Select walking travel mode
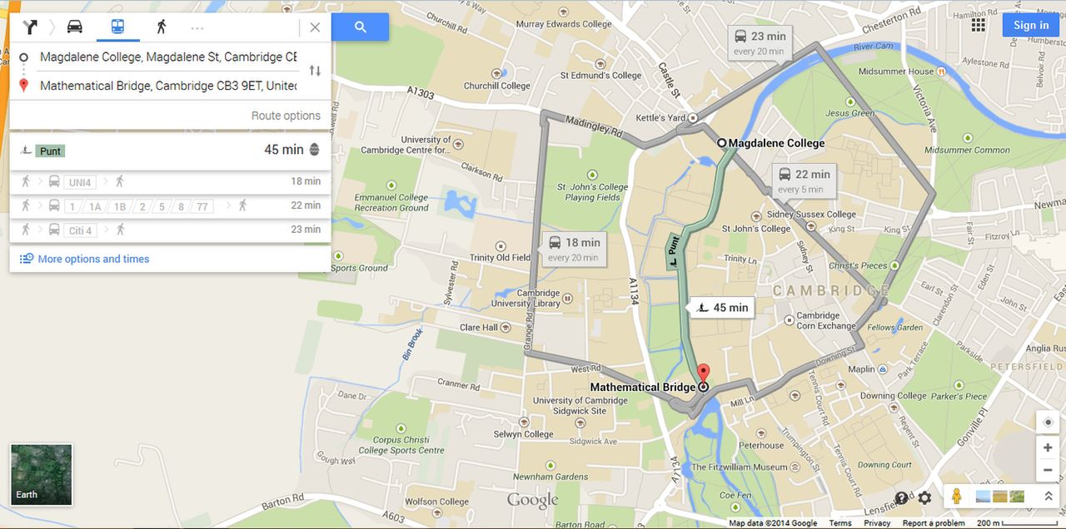 coord(161,27)
